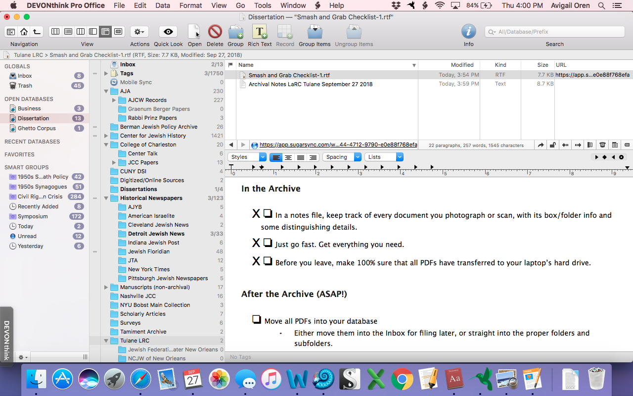This screenshot has width=633, height=396.
Task: Check the 'Move all PDFs' checkbox
Action: pos(257,319)
